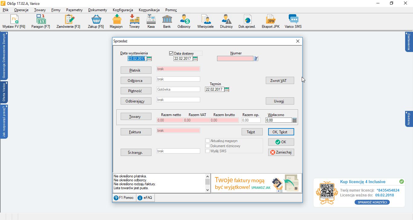413x220 pixels.
Task: Open the Plik menu
Action: 5,10
